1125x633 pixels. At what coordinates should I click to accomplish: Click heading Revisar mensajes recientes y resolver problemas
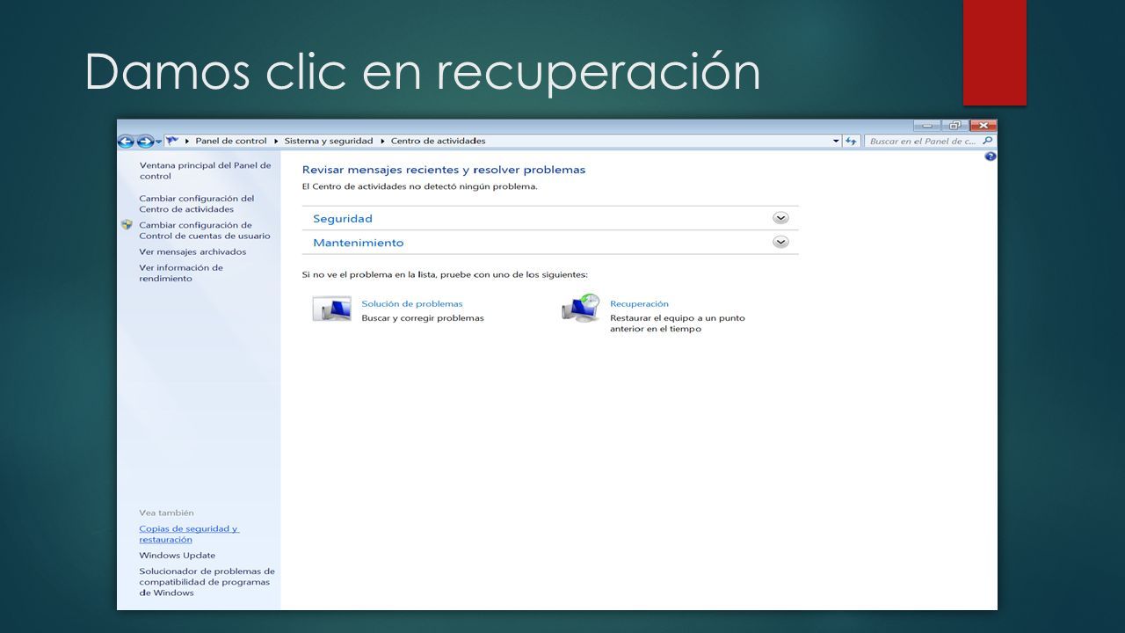pos(444,170)
